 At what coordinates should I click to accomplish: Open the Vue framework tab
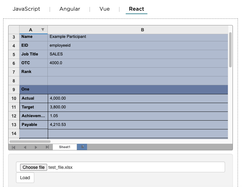pos(104,9)
